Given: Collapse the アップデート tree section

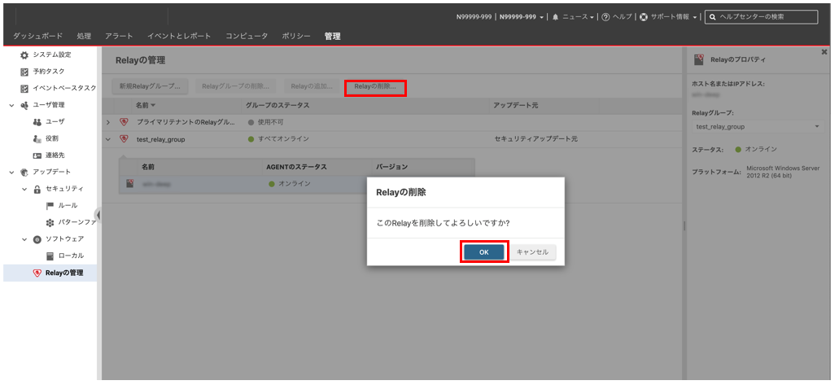Looking at the screenshot, I should (11, 173).
